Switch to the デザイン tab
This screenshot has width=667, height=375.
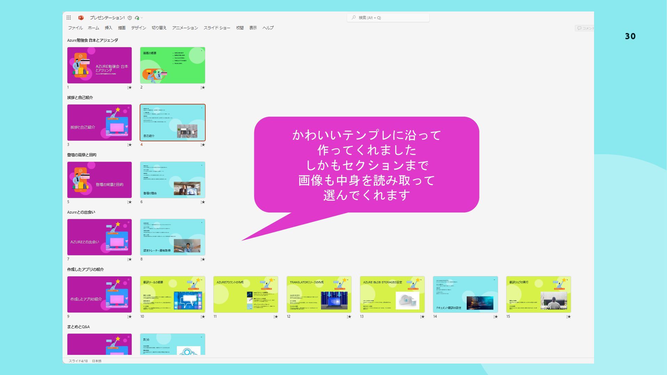click(138, 28)
